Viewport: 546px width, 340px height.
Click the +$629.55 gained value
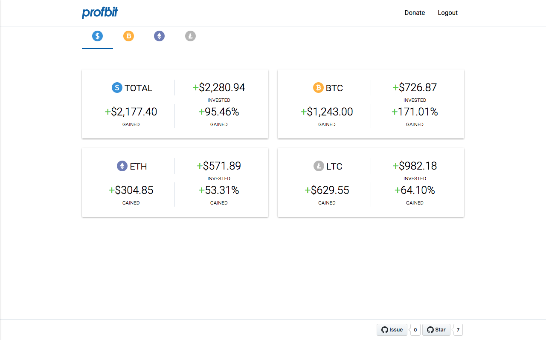[327, 190]
